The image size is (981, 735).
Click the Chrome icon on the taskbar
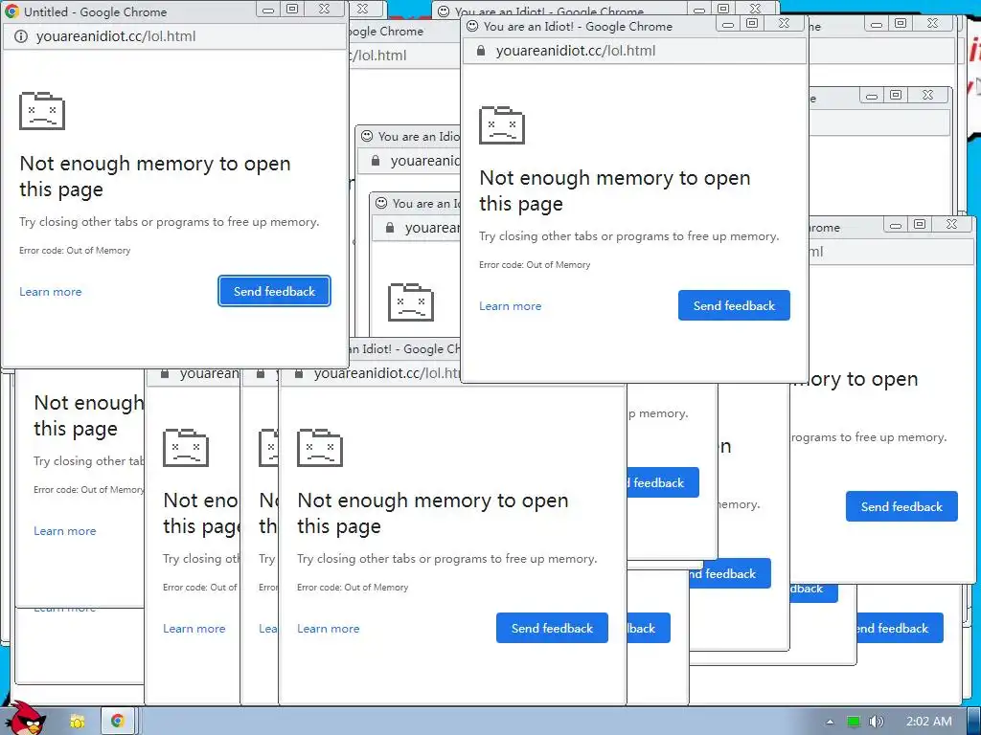click(117, 722)
